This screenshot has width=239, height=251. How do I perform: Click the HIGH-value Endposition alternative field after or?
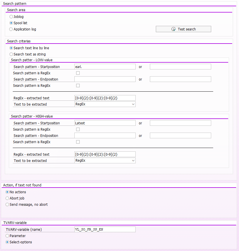181,135
